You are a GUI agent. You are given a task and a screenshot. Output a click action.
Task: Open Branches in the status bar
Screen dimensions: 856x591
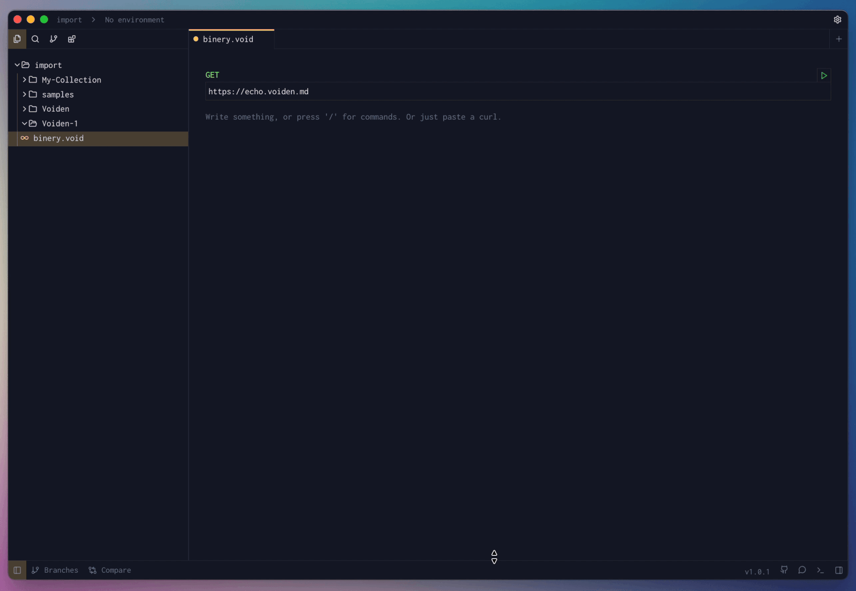(x=55, y=570)
